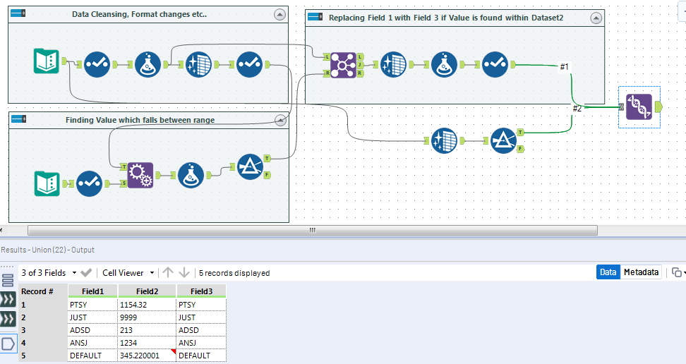Select the 1234 cell in Field2
686x364 pixels.
pos(147,343)
